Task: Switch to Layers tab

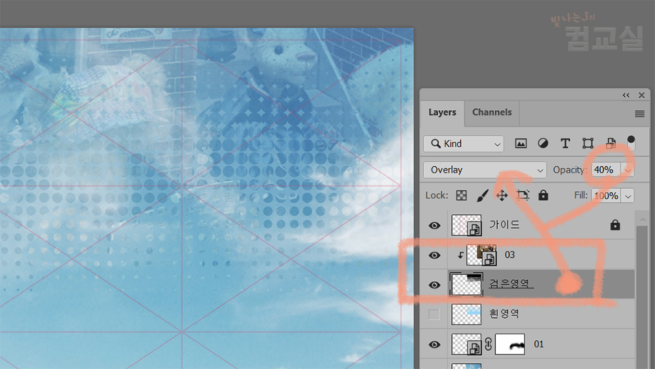Action: [x=442, y=113]
